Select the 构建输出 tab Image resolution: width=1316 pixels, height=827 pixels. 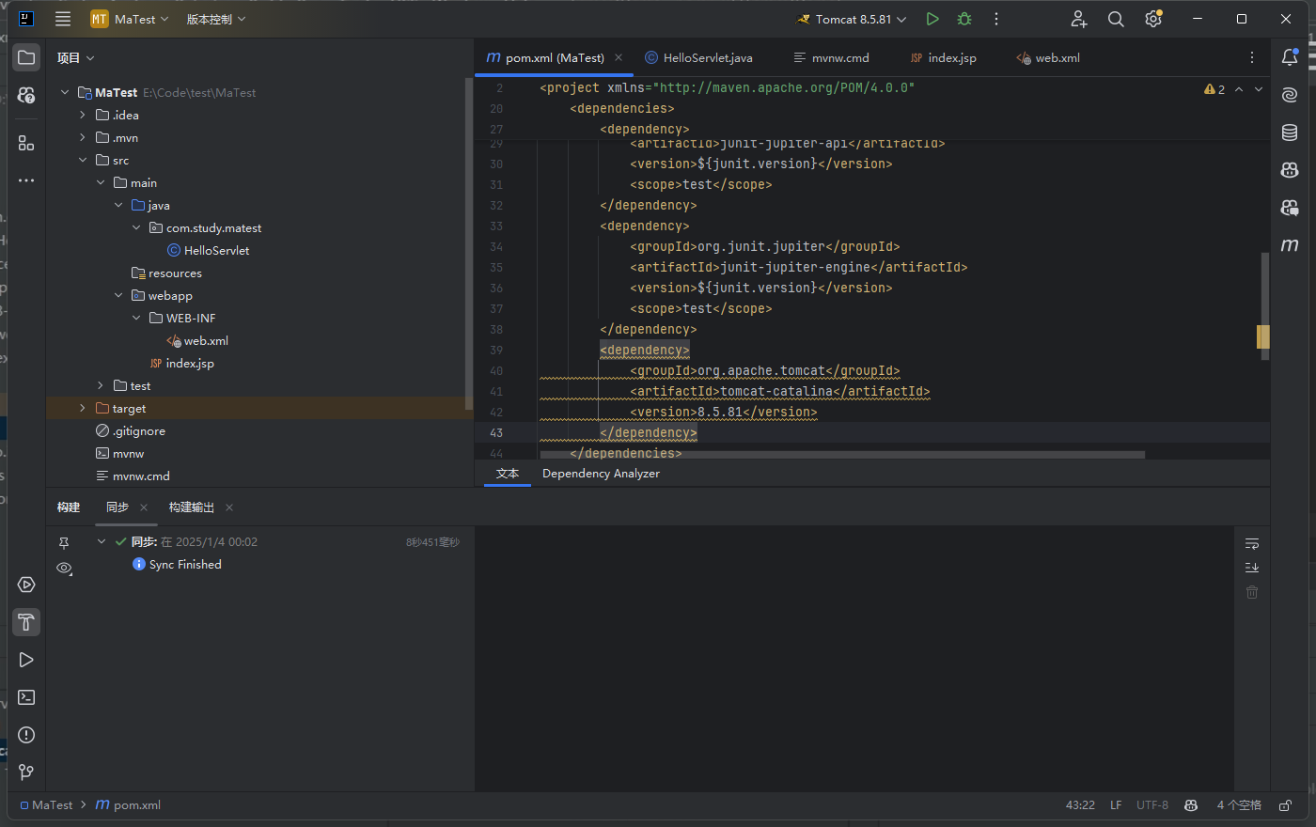[x=192, y=507]
